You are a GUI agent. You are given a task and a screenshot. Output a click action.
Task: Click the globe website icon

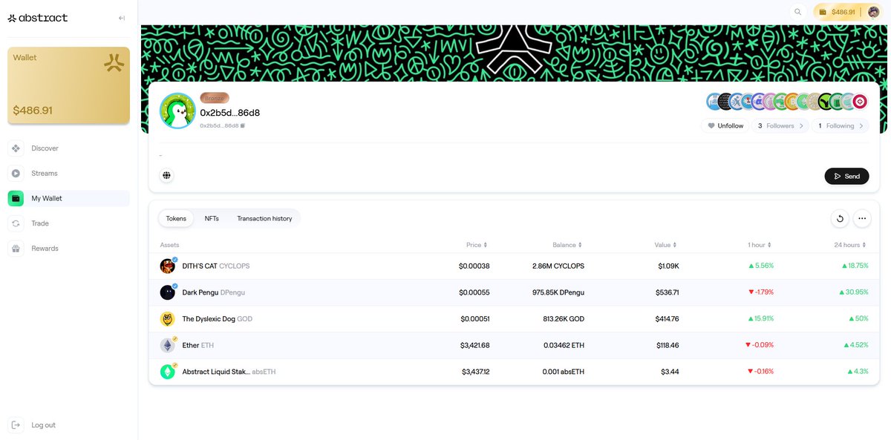[x=167, y=176]
